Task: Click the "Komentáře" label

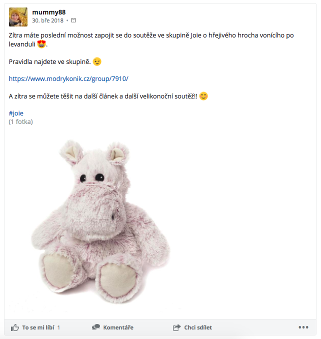Action: [x=118, y=327]
